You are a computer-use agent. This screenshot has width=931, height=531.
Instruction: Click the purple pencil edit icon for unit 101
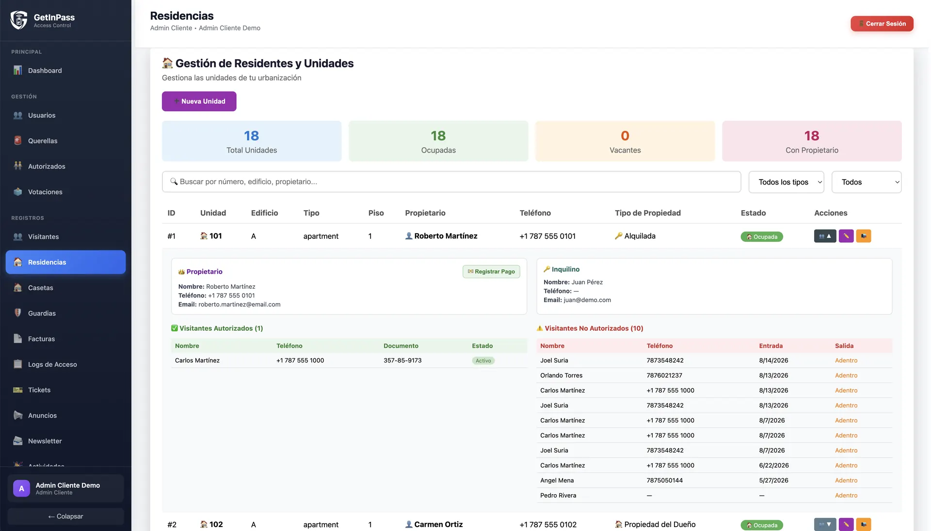click(x=846, y=236)
